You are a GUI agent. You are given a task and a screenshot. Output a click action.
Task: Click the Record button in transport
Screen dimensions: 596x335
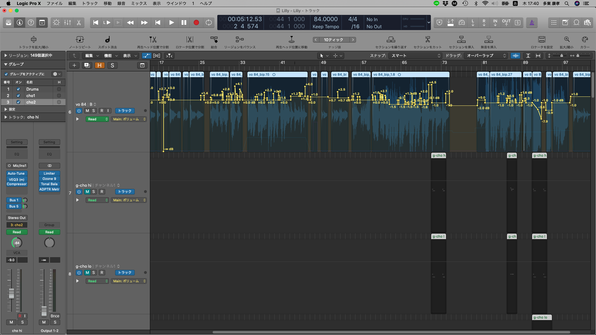click(196, 23)
